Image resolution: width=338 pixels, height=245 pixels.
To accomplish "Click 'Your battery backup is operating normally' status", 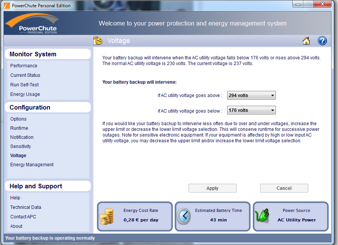I will 50,238.
